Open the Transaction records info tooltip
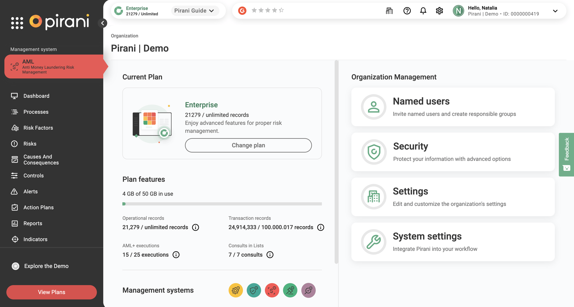Viewport: 574px width, 307px height. tap(321, 227)
